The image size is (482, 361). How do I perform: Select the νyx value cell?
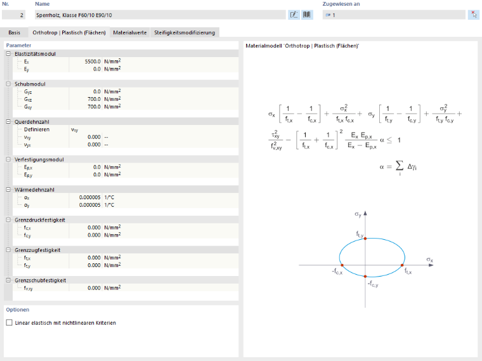click(x=86, y=145)
